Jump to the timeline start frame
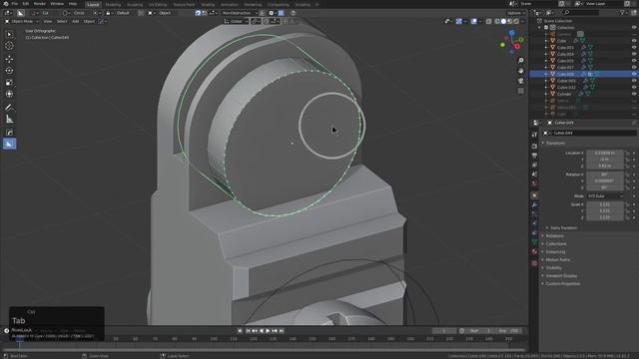This screenshot has width=639, height=359. pos(248,331)
